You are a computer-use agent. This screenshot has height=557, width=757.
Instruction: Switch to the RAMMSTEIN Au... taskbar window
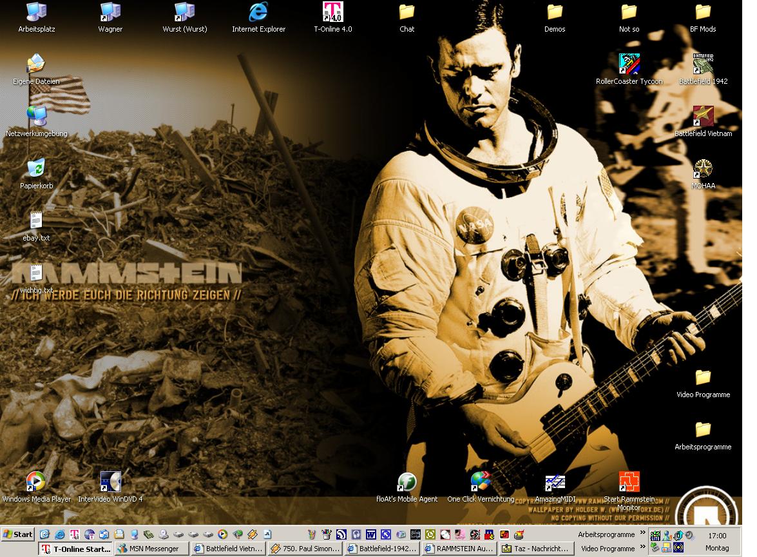[458, 549]
